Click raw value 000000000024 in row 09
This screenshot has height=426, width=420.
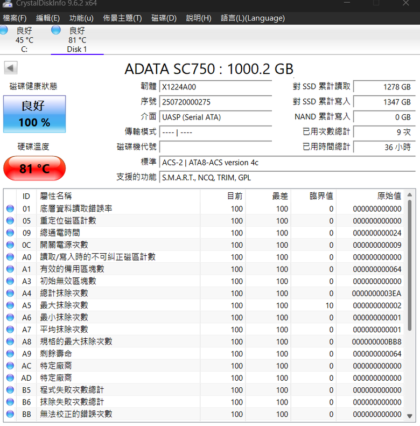[377, 233]
